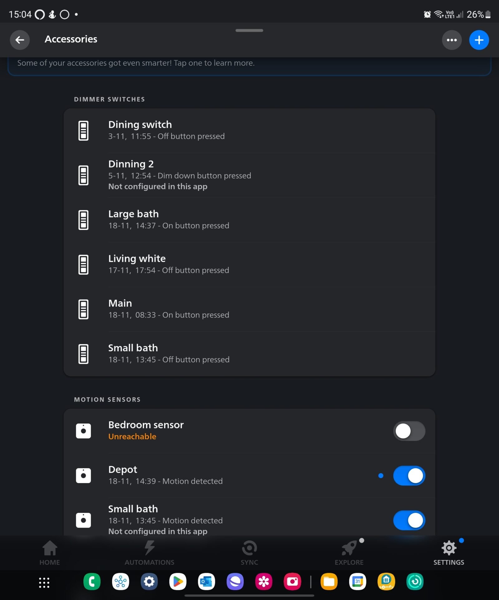Enable the Bedroom sensor toggle
499x600 pixels.
pos(409,431)
